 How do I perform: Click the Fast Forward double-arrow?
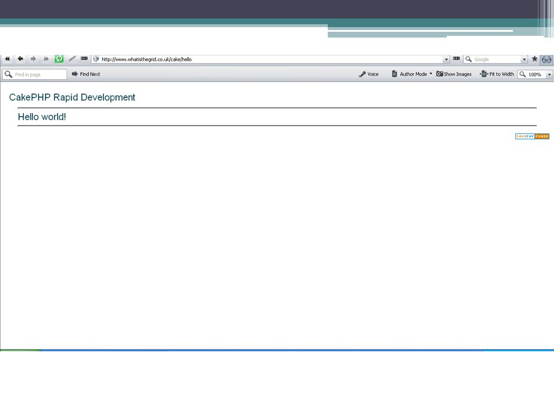46,59
